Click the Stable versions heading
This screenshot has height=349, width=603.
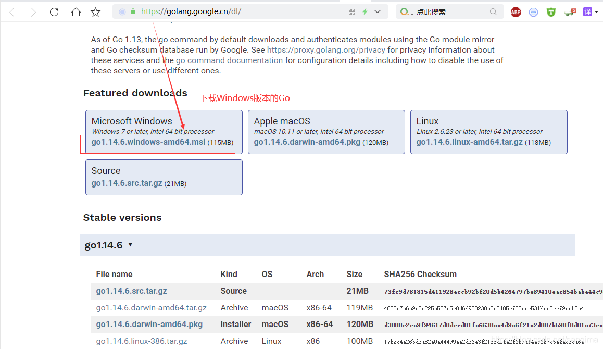point(122,217)
